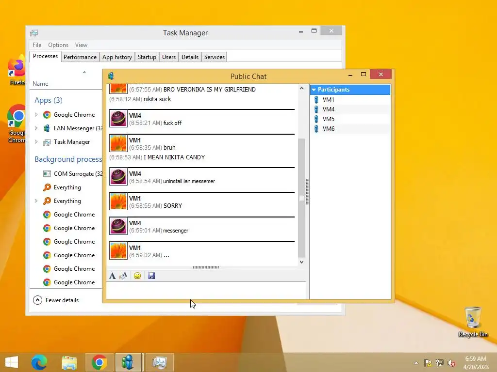Show hidden tray icons arrow
Screen dimensions: 497x372
(x=416, y=363)
